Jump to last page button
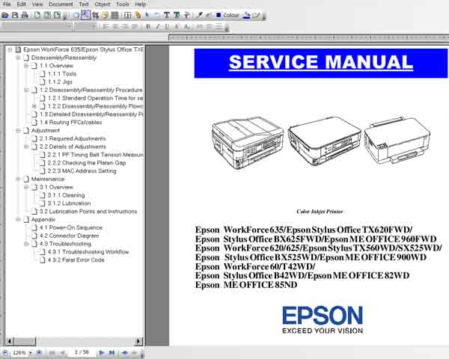Screen dimensions: 449x359 tap(112, 353)
